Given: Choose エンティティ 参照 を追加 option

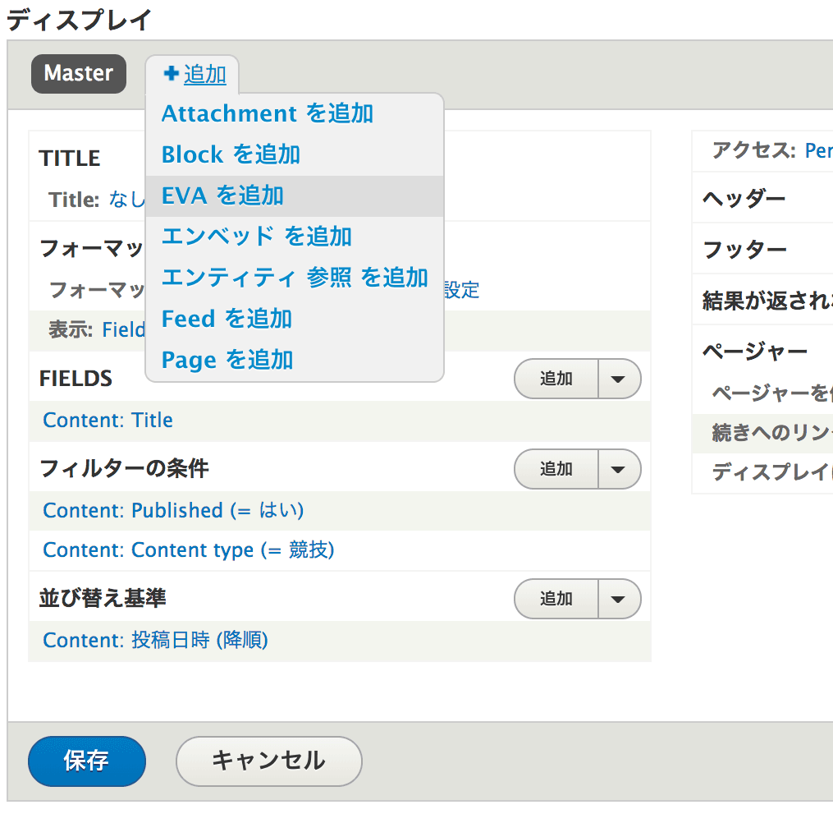Looking at the screenshot, I should (295, 278).
